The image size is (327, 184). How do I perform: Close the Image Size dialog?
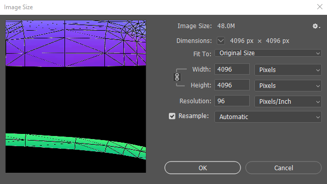click(x=320, y=7)
